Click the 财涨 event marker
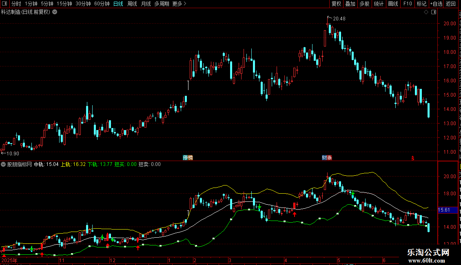 [x=327, y=158]
